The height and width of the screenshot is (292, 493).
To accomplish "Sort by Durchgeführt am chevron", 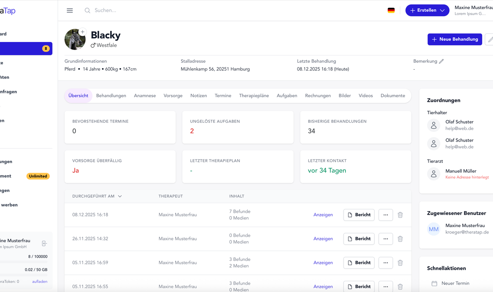I will 120,196.
